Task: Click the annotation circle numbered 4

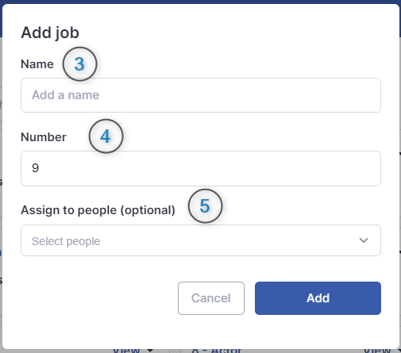Action: point(106,136)
